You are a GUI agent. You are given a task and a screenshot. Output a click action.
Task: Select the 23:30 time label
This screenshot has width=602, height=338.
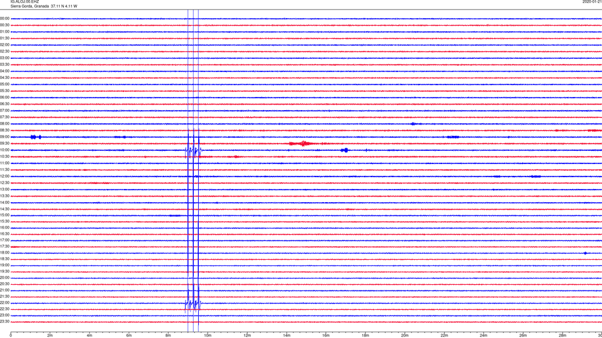(x=4, y=322)
